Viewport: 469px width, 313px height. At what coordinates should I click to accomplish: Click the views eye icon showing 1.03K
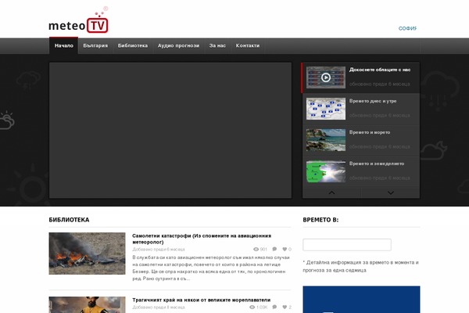[x=252, y=308]
